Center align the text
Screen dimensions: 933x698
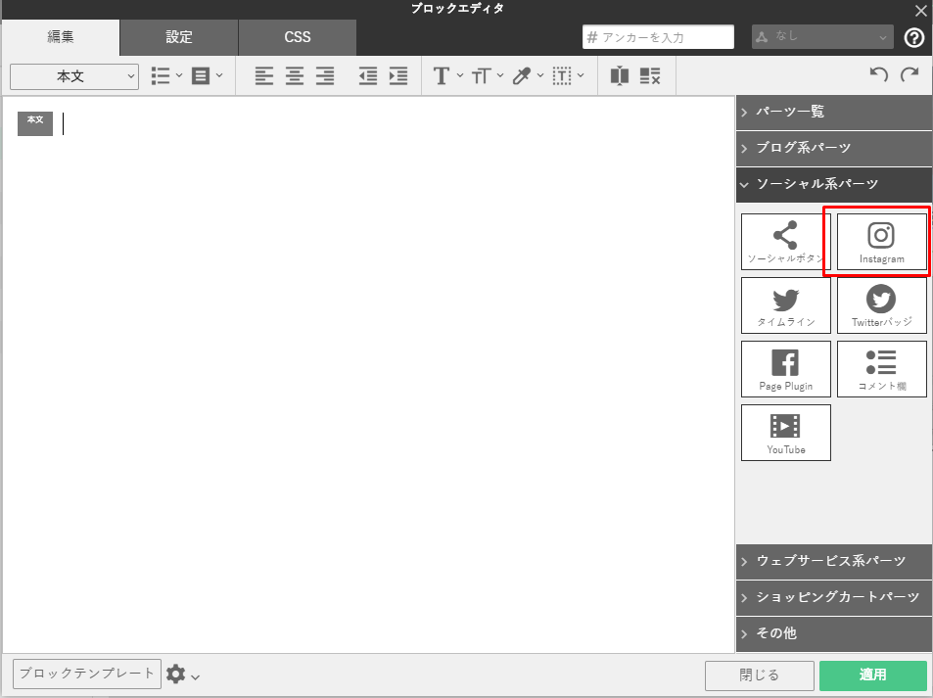click(x=295, y=76)
